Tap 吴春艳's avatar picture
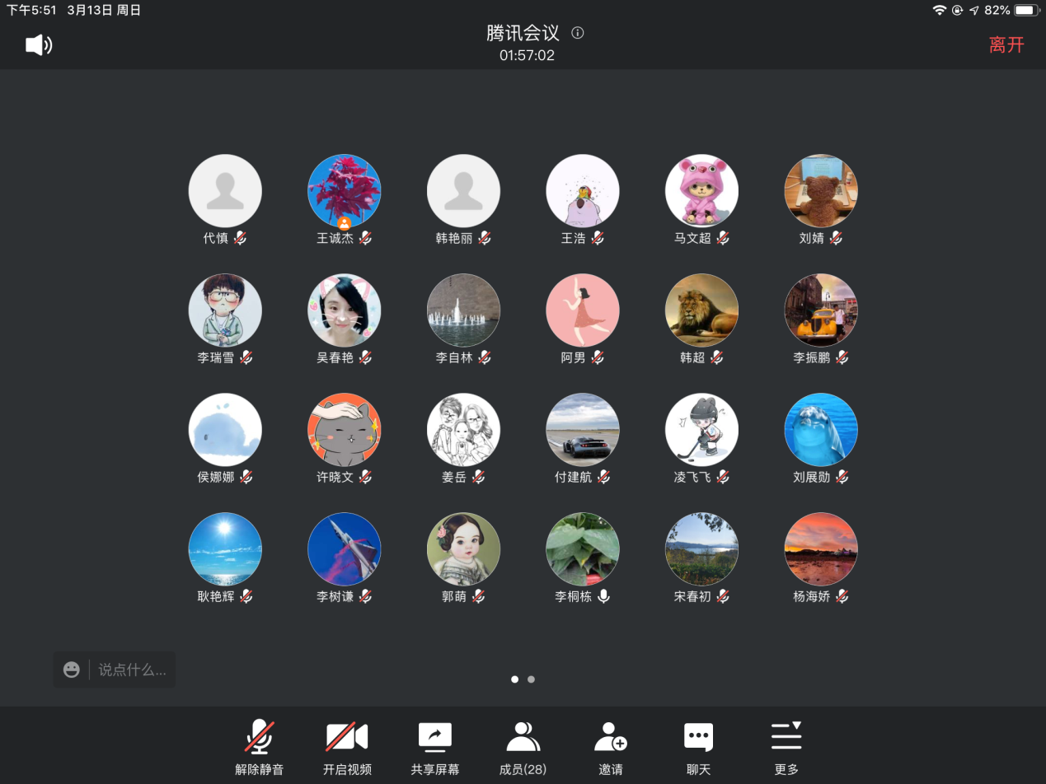This screenshot has width=1046, height=784. tap(345, 310)
